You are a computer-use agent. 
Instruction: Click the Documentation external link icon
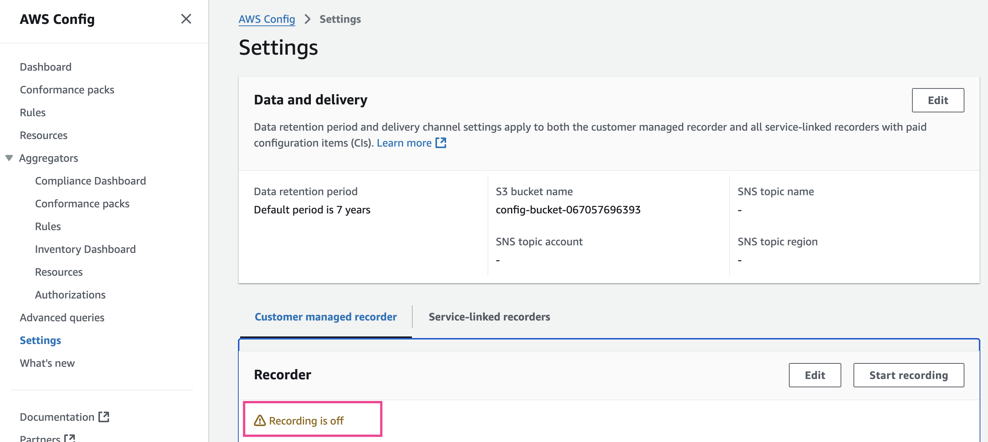coord(104,417)
